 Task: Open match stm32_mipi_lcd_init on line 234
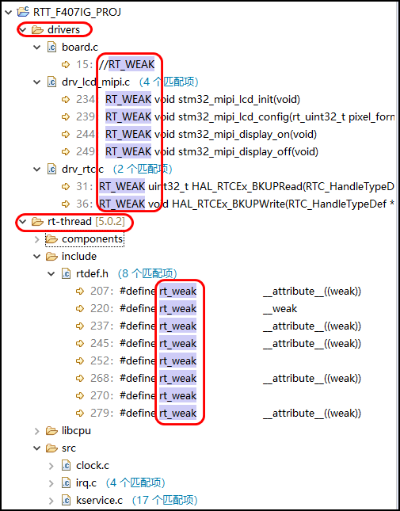click(x=203, y=99)
